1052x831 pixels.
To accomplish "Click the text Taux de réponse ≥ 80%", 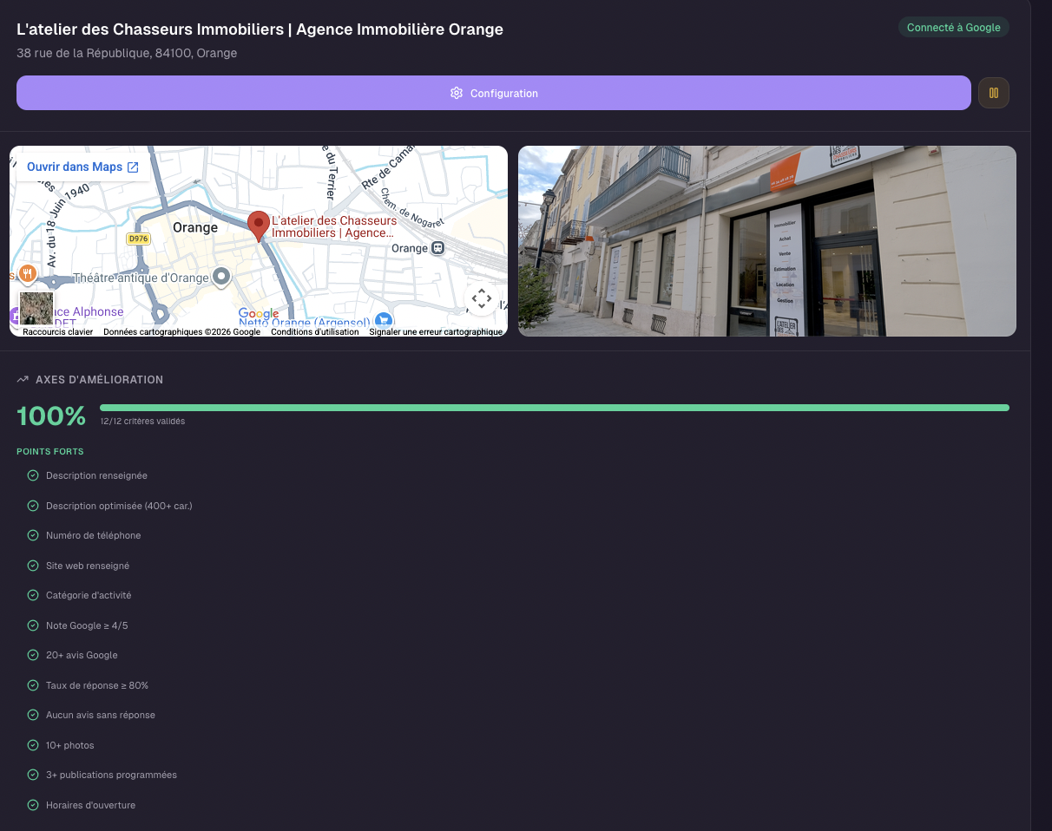I will point(97,685).
